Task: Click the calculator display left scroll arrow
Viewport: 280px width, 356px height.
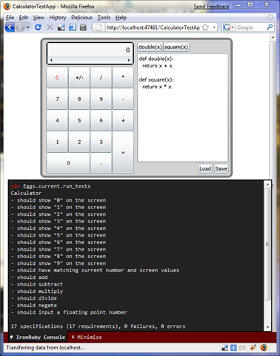Action: pyautogui.click(x=51, y=60)
